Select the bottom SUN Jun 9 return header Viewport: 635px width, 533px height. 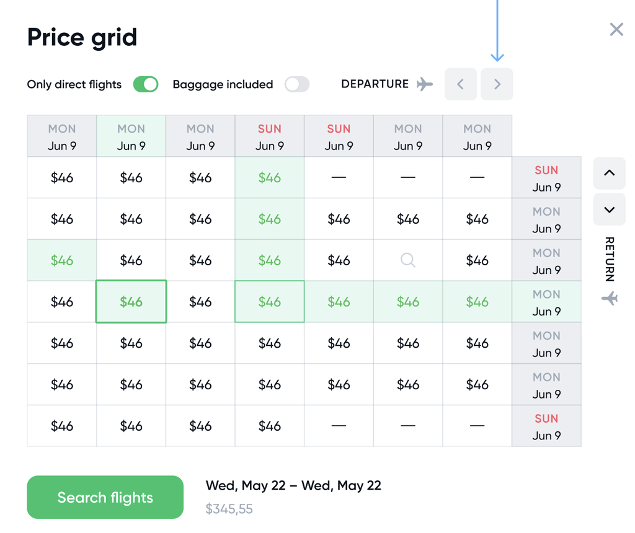(547, 426)
